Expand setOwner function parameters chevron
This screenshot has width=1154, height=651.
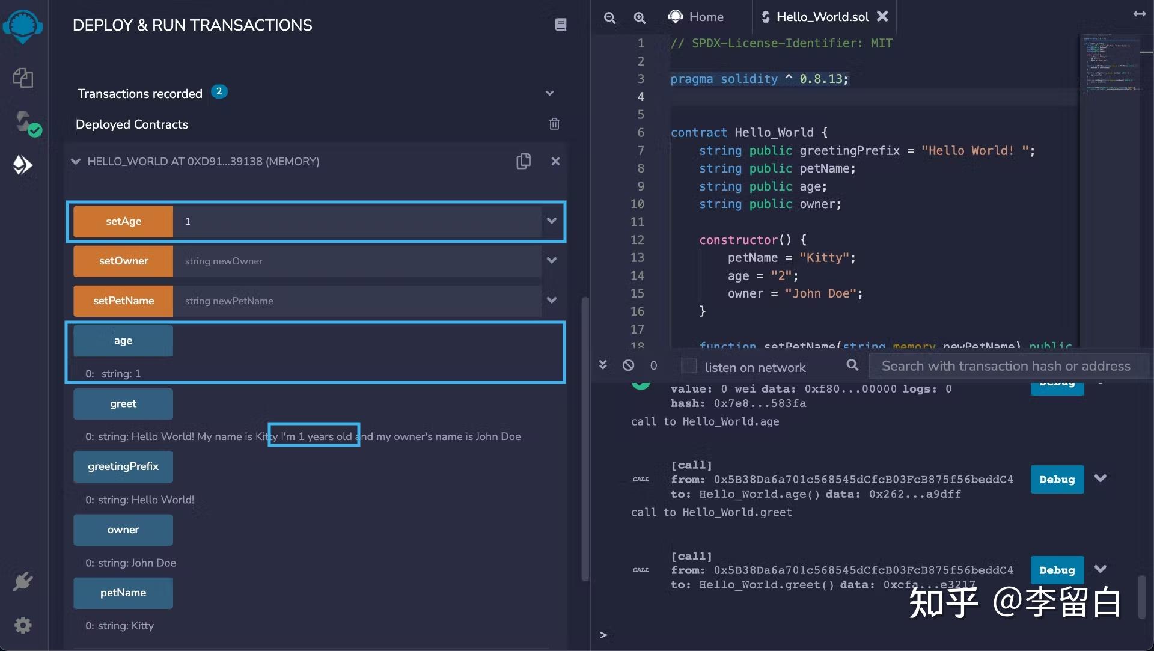pyautogui.click(x=552, y=261)
